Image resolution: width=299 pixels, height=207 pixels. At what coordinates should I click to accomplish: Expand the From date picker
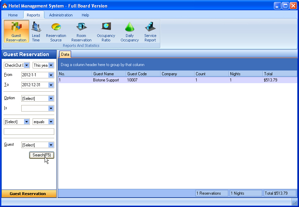click(51, 75)
